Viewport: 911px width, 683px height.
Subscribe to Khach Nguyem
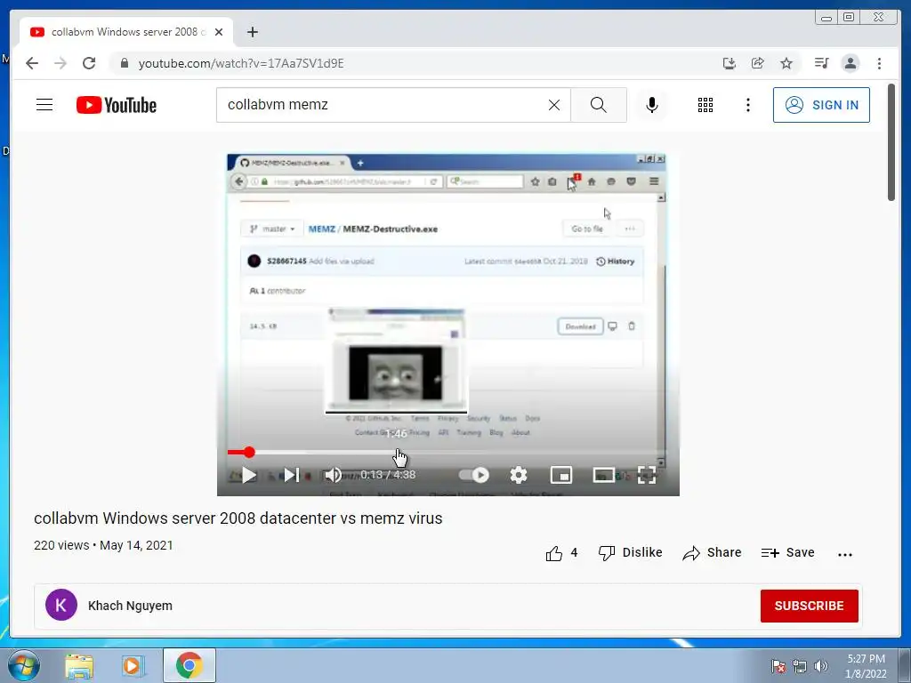(809, 606)
